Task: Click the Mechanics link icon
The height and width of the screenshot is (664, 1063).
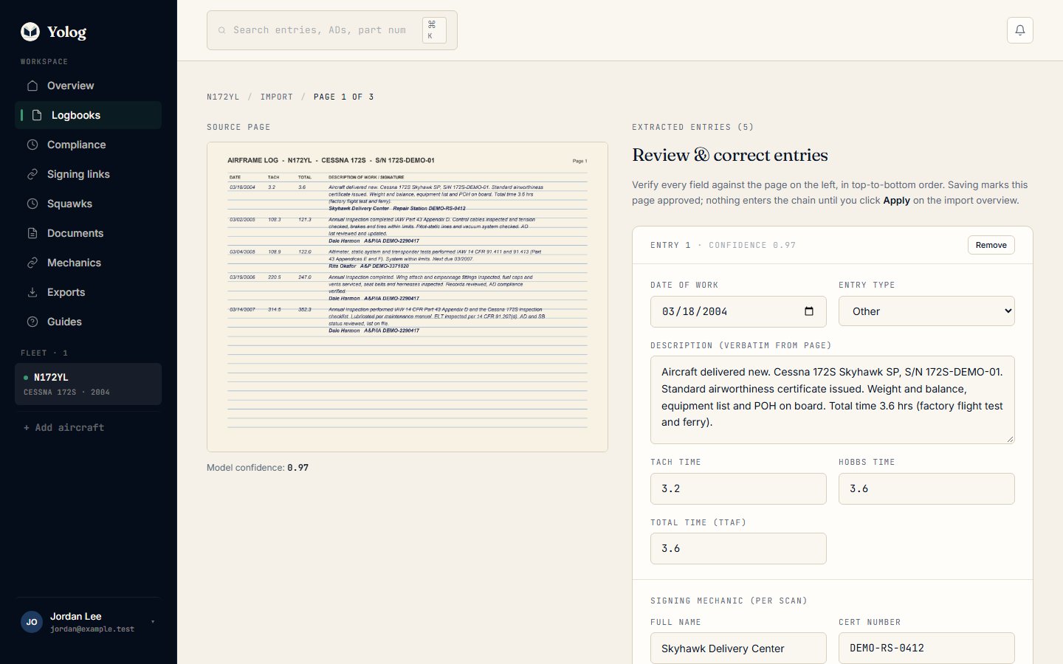Action: pyautogui.click(x=32, y=263)
